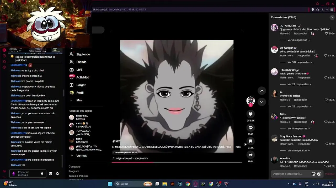Like the video with the heart icon
Viewport: 336px width, 188px height.
click(250, 114)
